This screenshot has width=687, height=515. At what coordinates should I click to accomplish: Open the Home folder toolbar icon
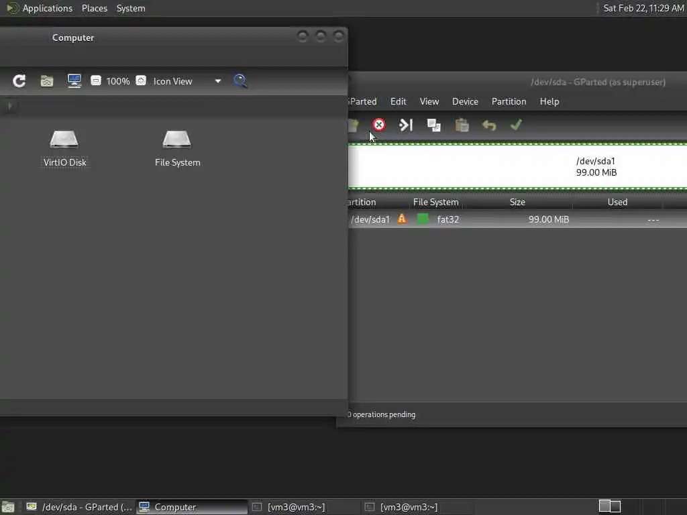pyautogui.click(x=47, y=81)
